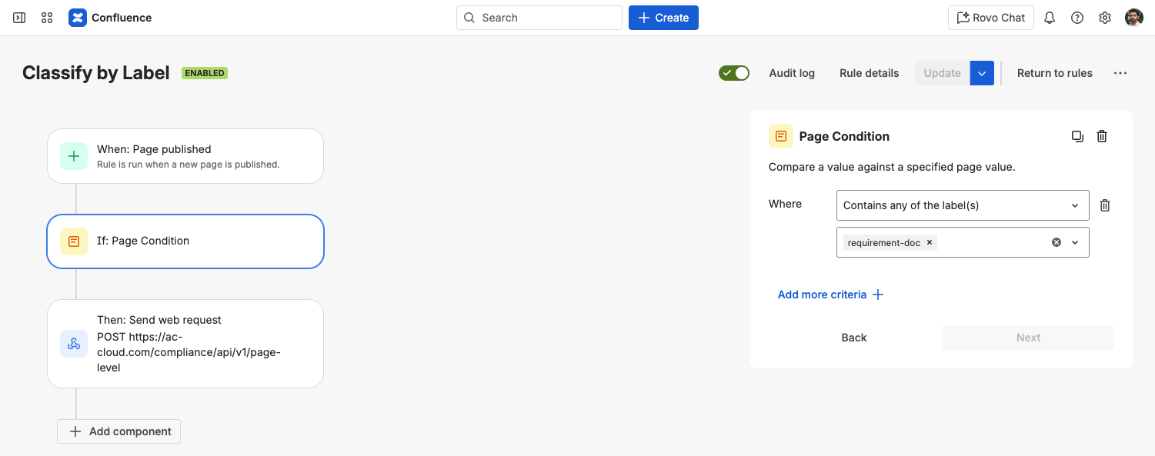
Task: Expand the label selection dropdown arrow
Action: pyautogui.click(x=1075, y=242)
